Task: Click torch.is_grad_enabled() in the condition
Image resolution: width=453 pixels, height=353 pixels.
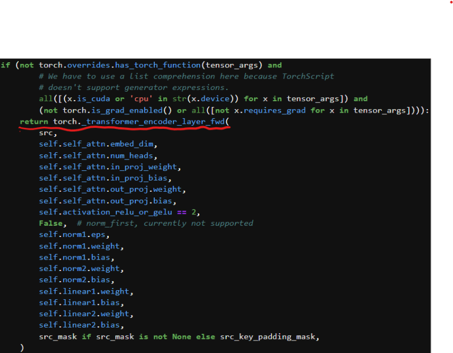Action: coord(117,110)
